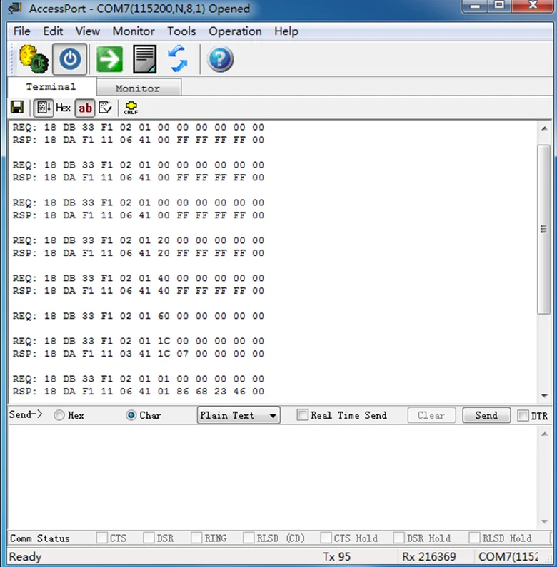Click the Send button
The height and width of the screenshot is (567, 557).
(486, 415)
